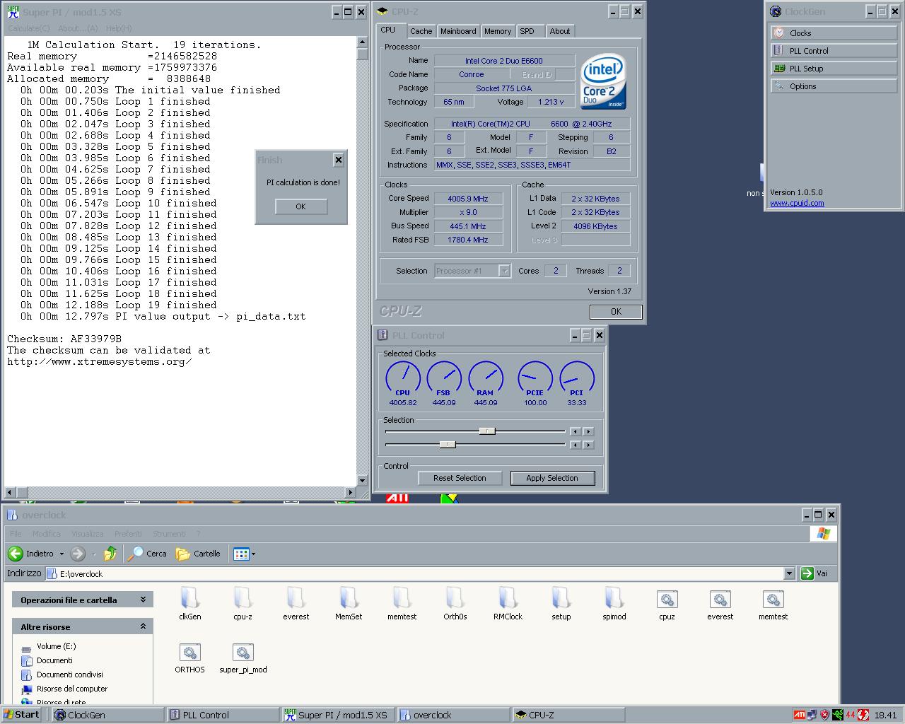905x724 pixels.
Task: Collapse the Altre risorse panel
Action: coord(143,626)
